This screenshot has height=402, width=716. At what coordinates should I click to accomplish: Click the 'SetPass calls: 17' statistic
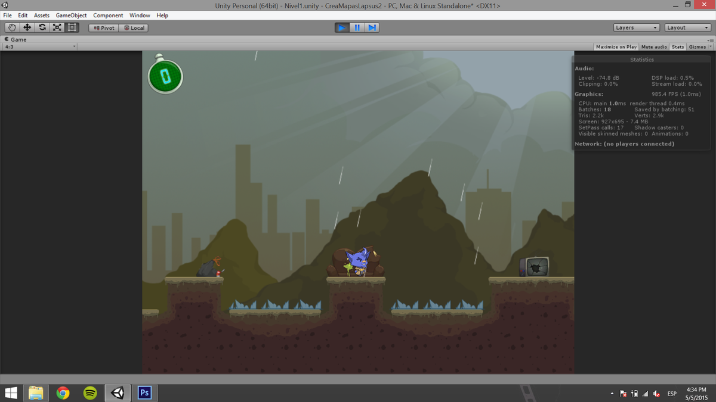pyautogui.click(x=601, y=127)
